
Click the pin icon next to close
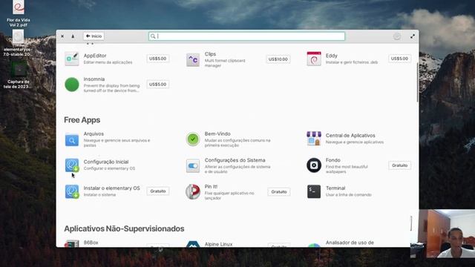click(73, 36)
